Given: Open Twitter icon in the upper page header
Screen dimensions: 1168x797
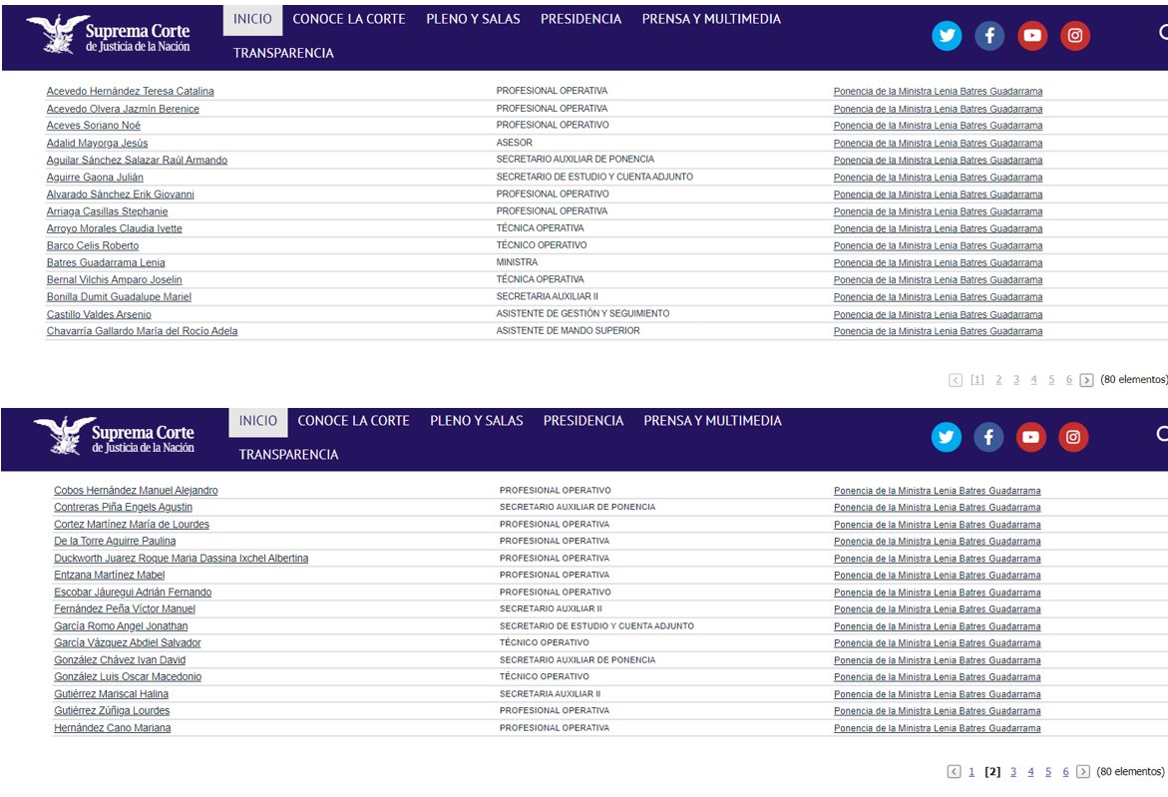Looking at the screenshot, I should 947,35.
